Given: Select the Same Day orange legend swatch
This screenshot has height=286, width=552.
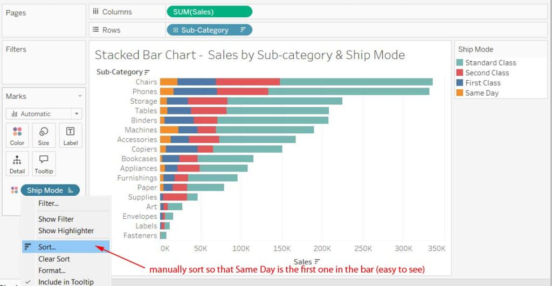Looking at the screenshot, I should click(x=460, y=93).
